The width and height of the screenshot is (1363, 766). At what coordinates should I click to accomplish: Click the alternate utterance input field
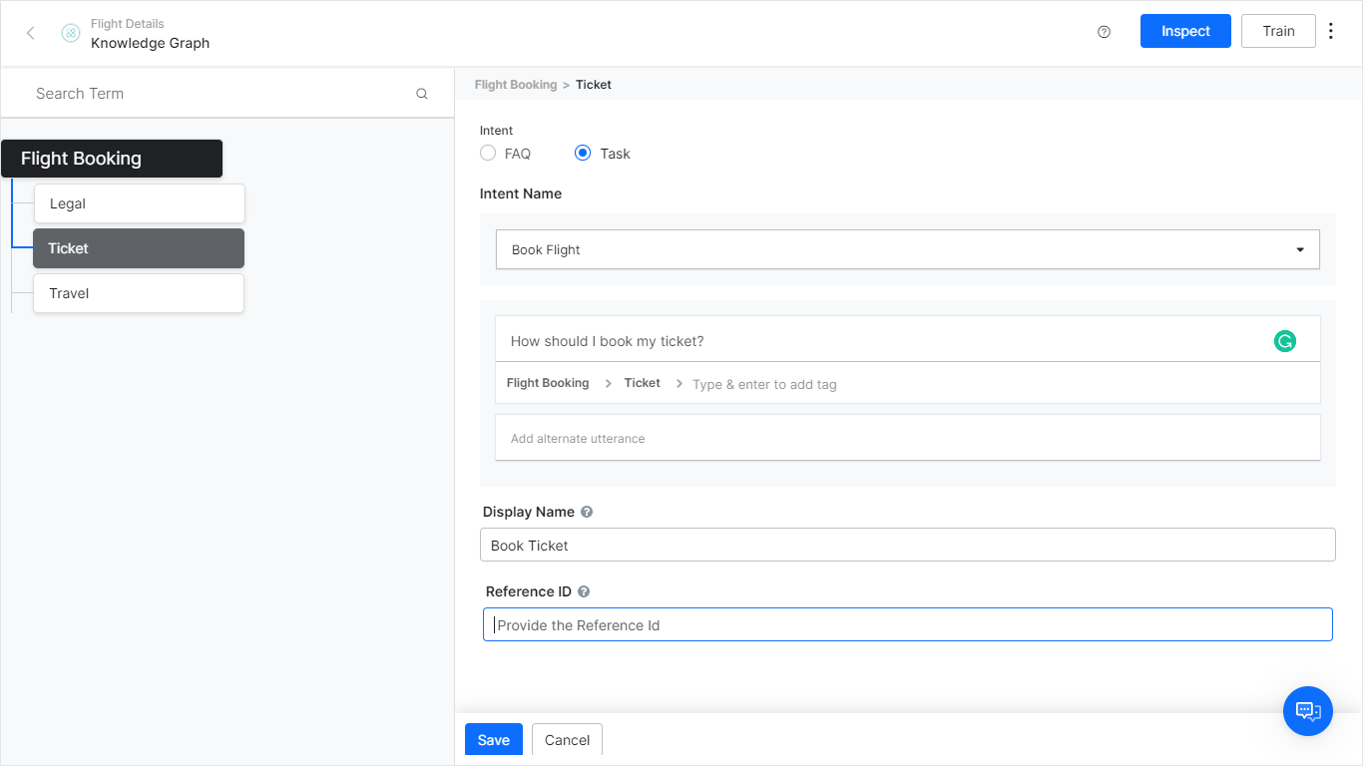point(907,437)
